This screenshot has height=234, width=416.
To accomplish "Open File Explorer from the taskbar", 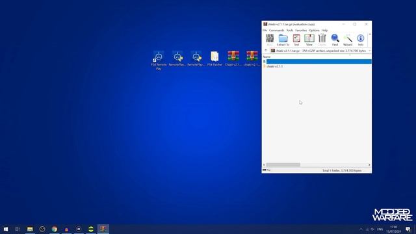I will pos(30,229).
